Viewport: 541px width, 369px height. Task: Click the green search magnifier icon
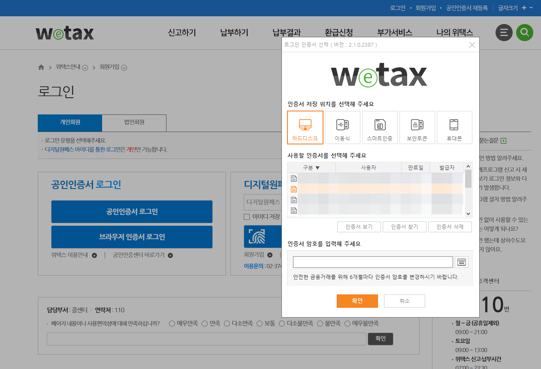coord(524,33)
